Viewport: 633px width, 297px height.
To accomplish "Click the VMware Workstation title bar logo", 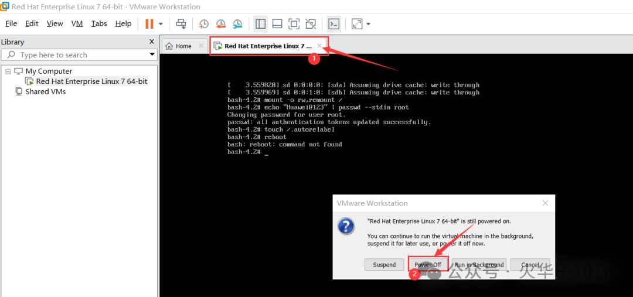I will [5, 6].
